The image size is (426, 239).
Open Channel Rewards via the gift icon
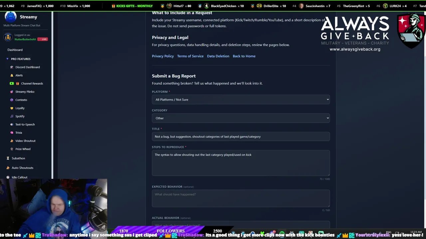point(18,84)
